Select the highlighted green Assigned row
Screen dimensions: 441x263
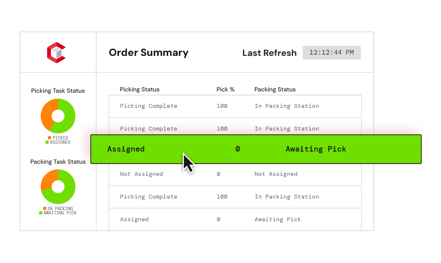tap(256, 149)
